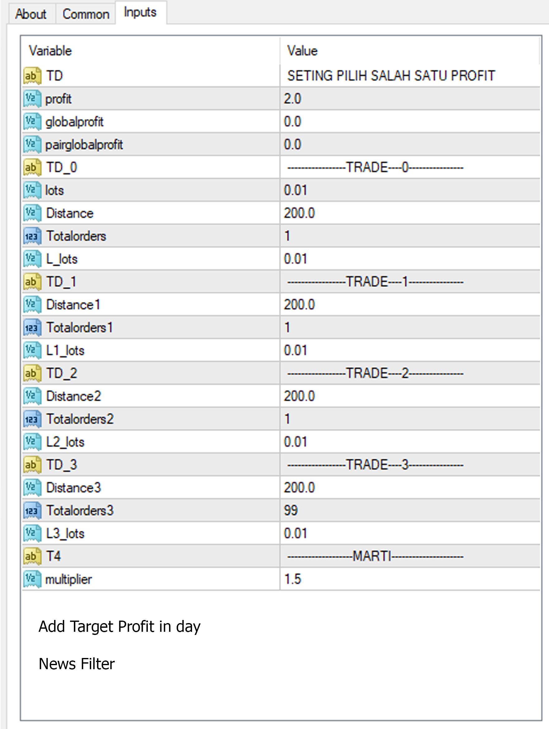Click the integer icon beside Totalorders3
The image size is (549, 729).
pyautogui.click(x=32, y=511)
